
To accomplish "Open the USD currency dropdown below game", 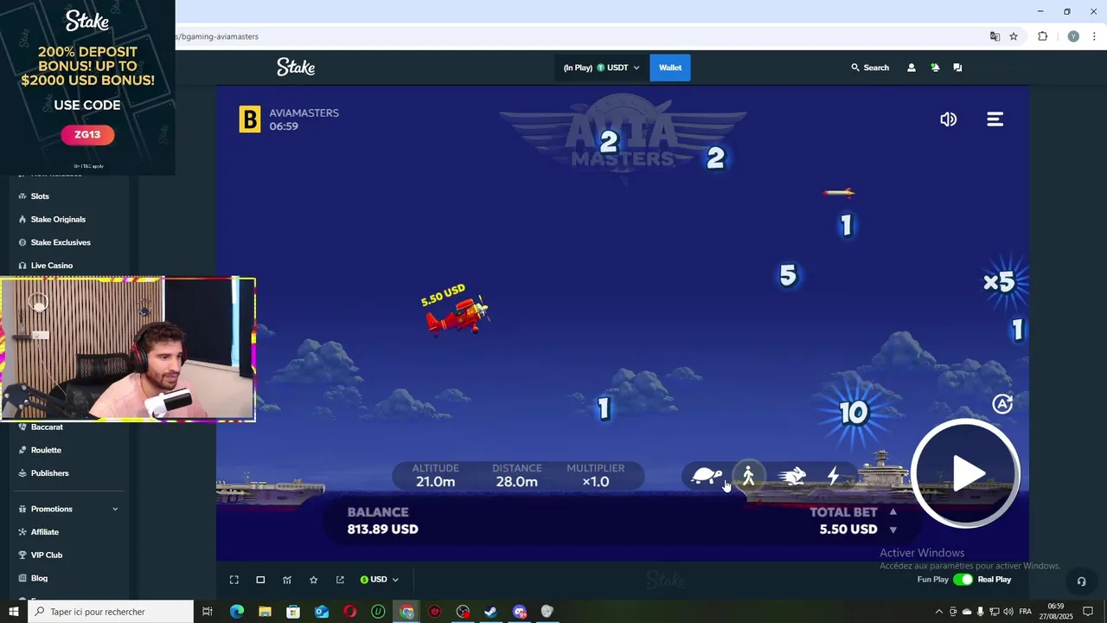I will click(x=380, y=580).
